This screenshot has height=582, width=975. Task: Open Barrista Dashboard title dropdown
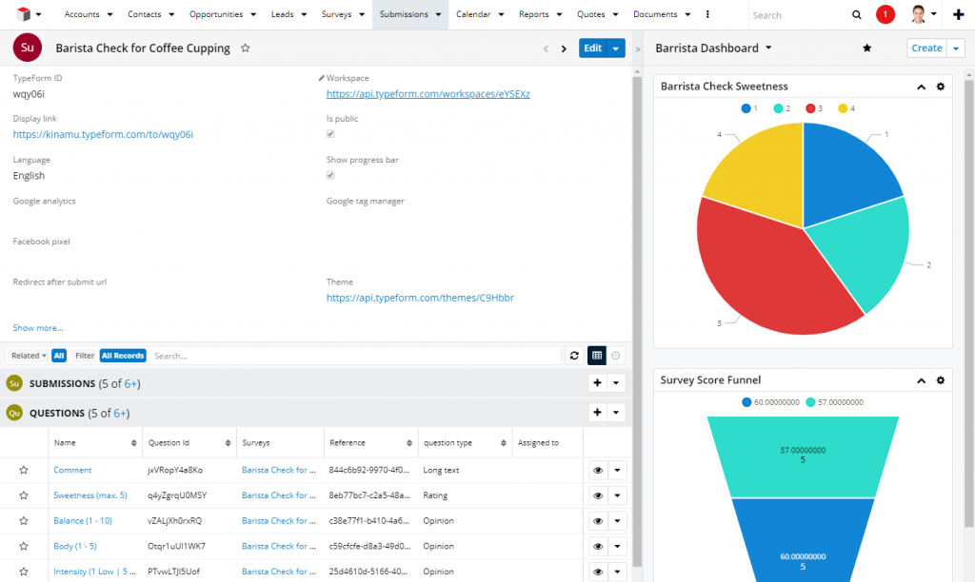pos(768,48)
